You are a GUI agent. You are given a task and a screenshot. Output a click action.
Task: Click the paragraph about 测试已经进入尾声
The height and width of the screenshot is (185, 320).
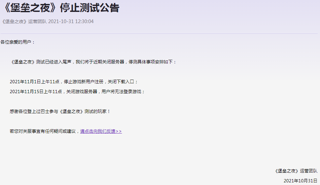coord(93,62)
